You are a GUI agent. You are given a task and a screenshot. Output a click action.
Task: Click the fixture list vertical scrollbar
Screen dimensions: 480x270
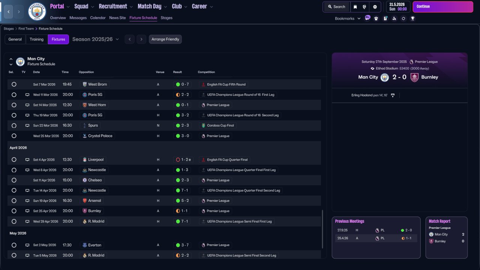point(322,229)
